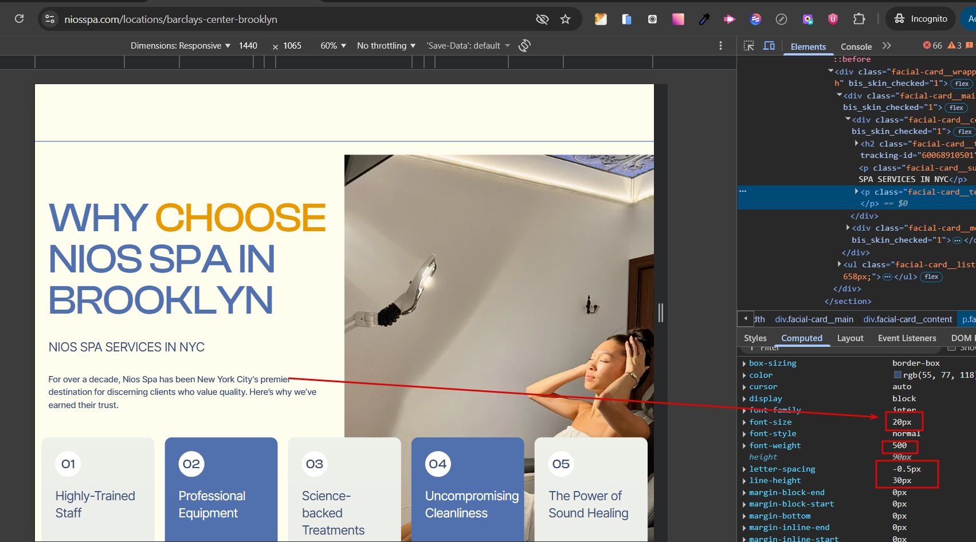Screen dimensions: 976x542
Task: Bookmark this page with the star icon
Action: pos(565,19)
